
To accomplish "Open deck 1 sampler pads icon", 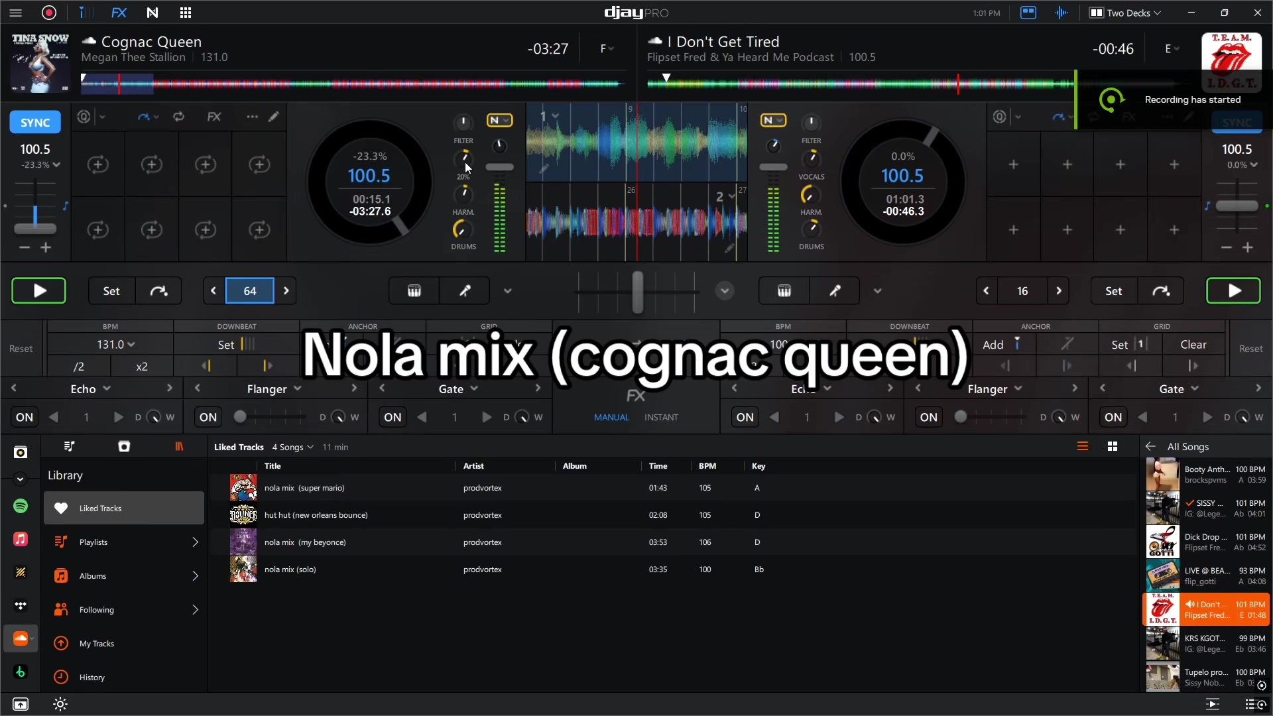I will [414, 291].
